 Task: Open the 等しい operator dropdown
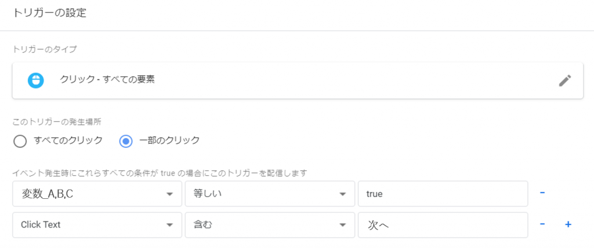pyautogui.click(x=270, y=194)
